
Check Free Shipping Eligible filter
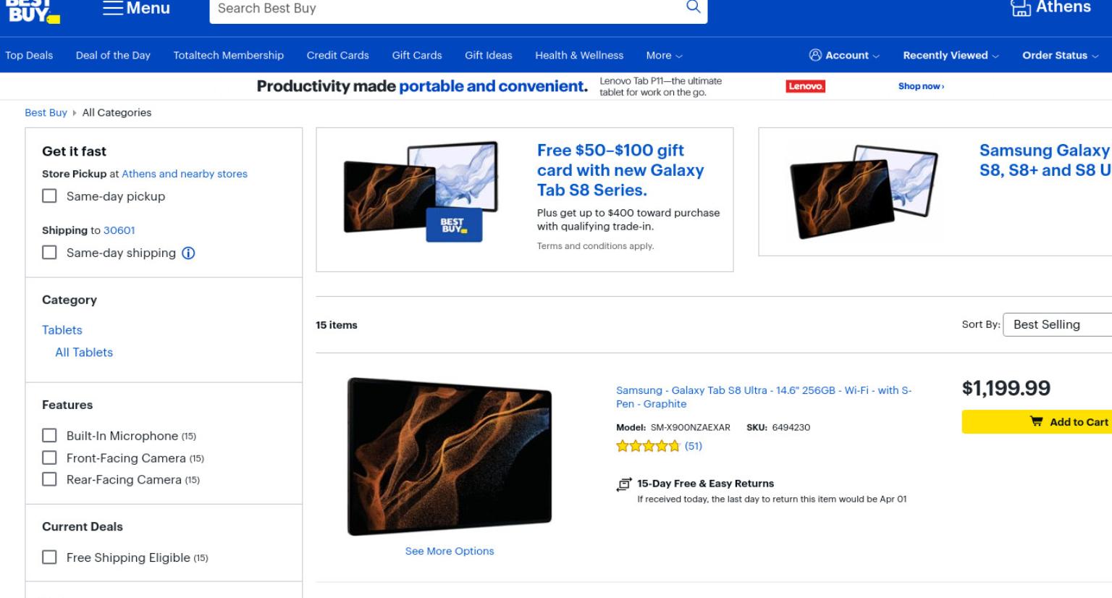click(49, 557)
